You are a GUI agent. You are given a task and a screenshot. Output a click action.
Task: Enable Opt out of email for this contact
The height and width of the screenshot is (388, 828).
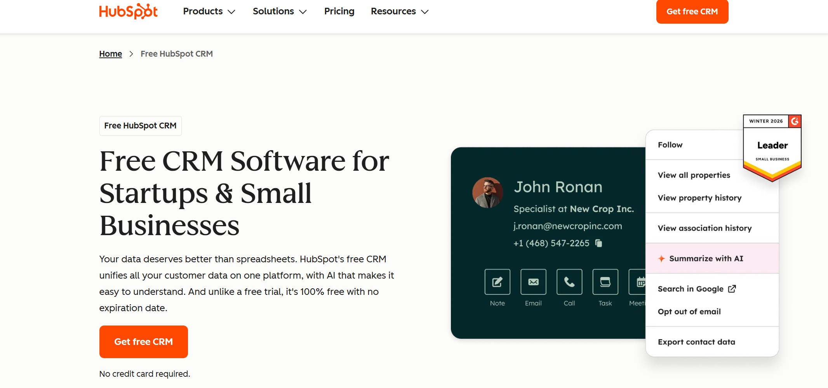coord(689,312)
